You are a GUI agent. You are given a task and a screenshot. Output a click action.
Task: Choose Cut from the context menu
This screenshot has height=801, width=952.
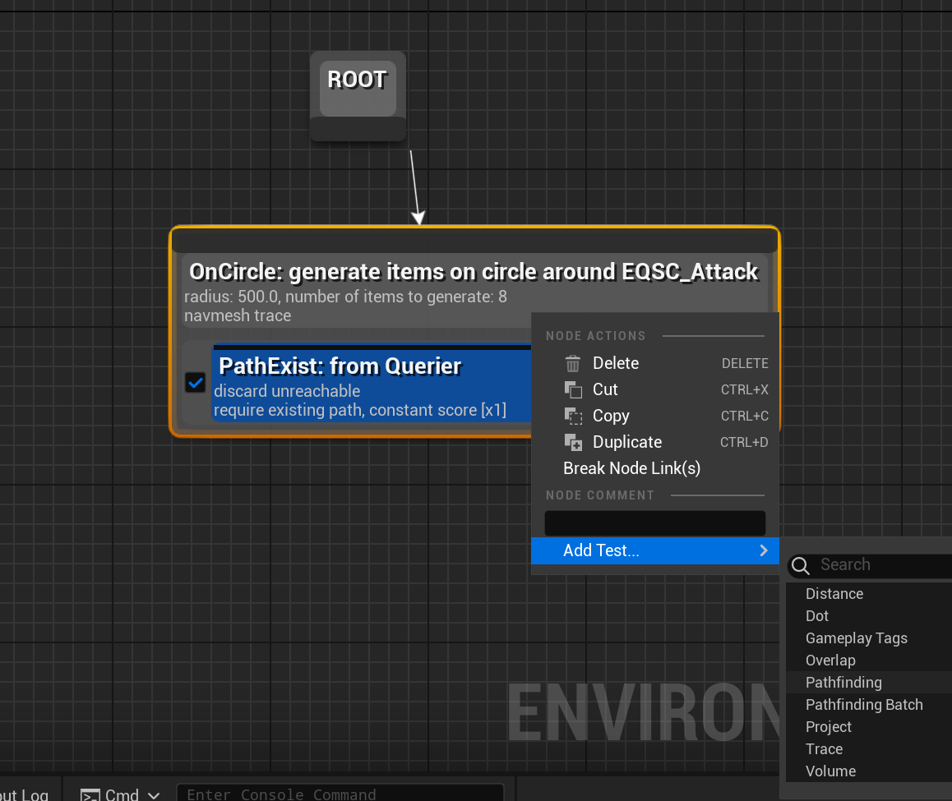click(655, 389)
